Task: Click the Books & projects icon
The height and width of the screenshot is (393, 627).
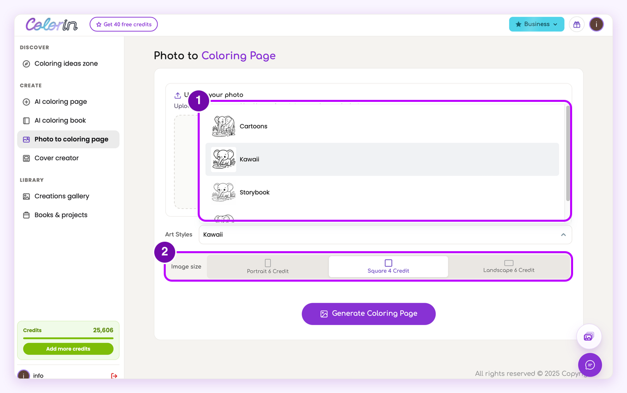Action: click(x=26, y=215)
